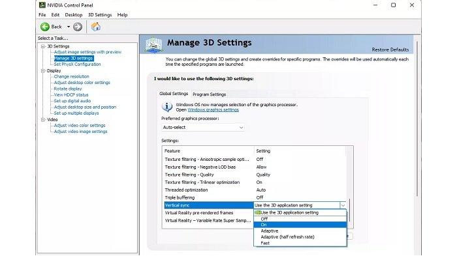
Task: Click Restore Defaults link
Action: 390,50
